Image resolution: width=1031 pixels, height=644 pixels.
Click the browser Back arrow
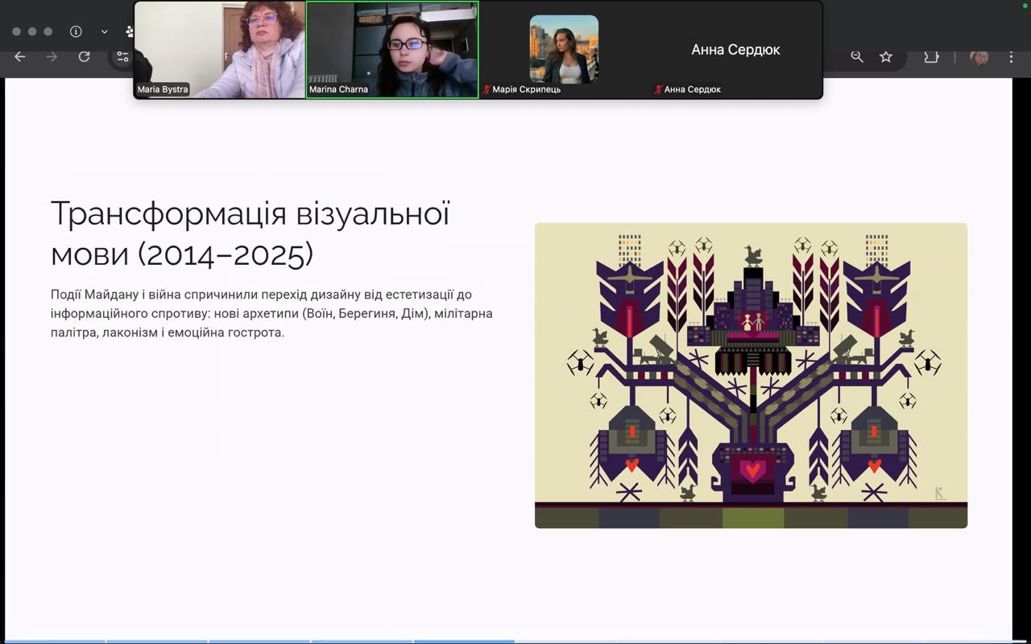point(20,56)
